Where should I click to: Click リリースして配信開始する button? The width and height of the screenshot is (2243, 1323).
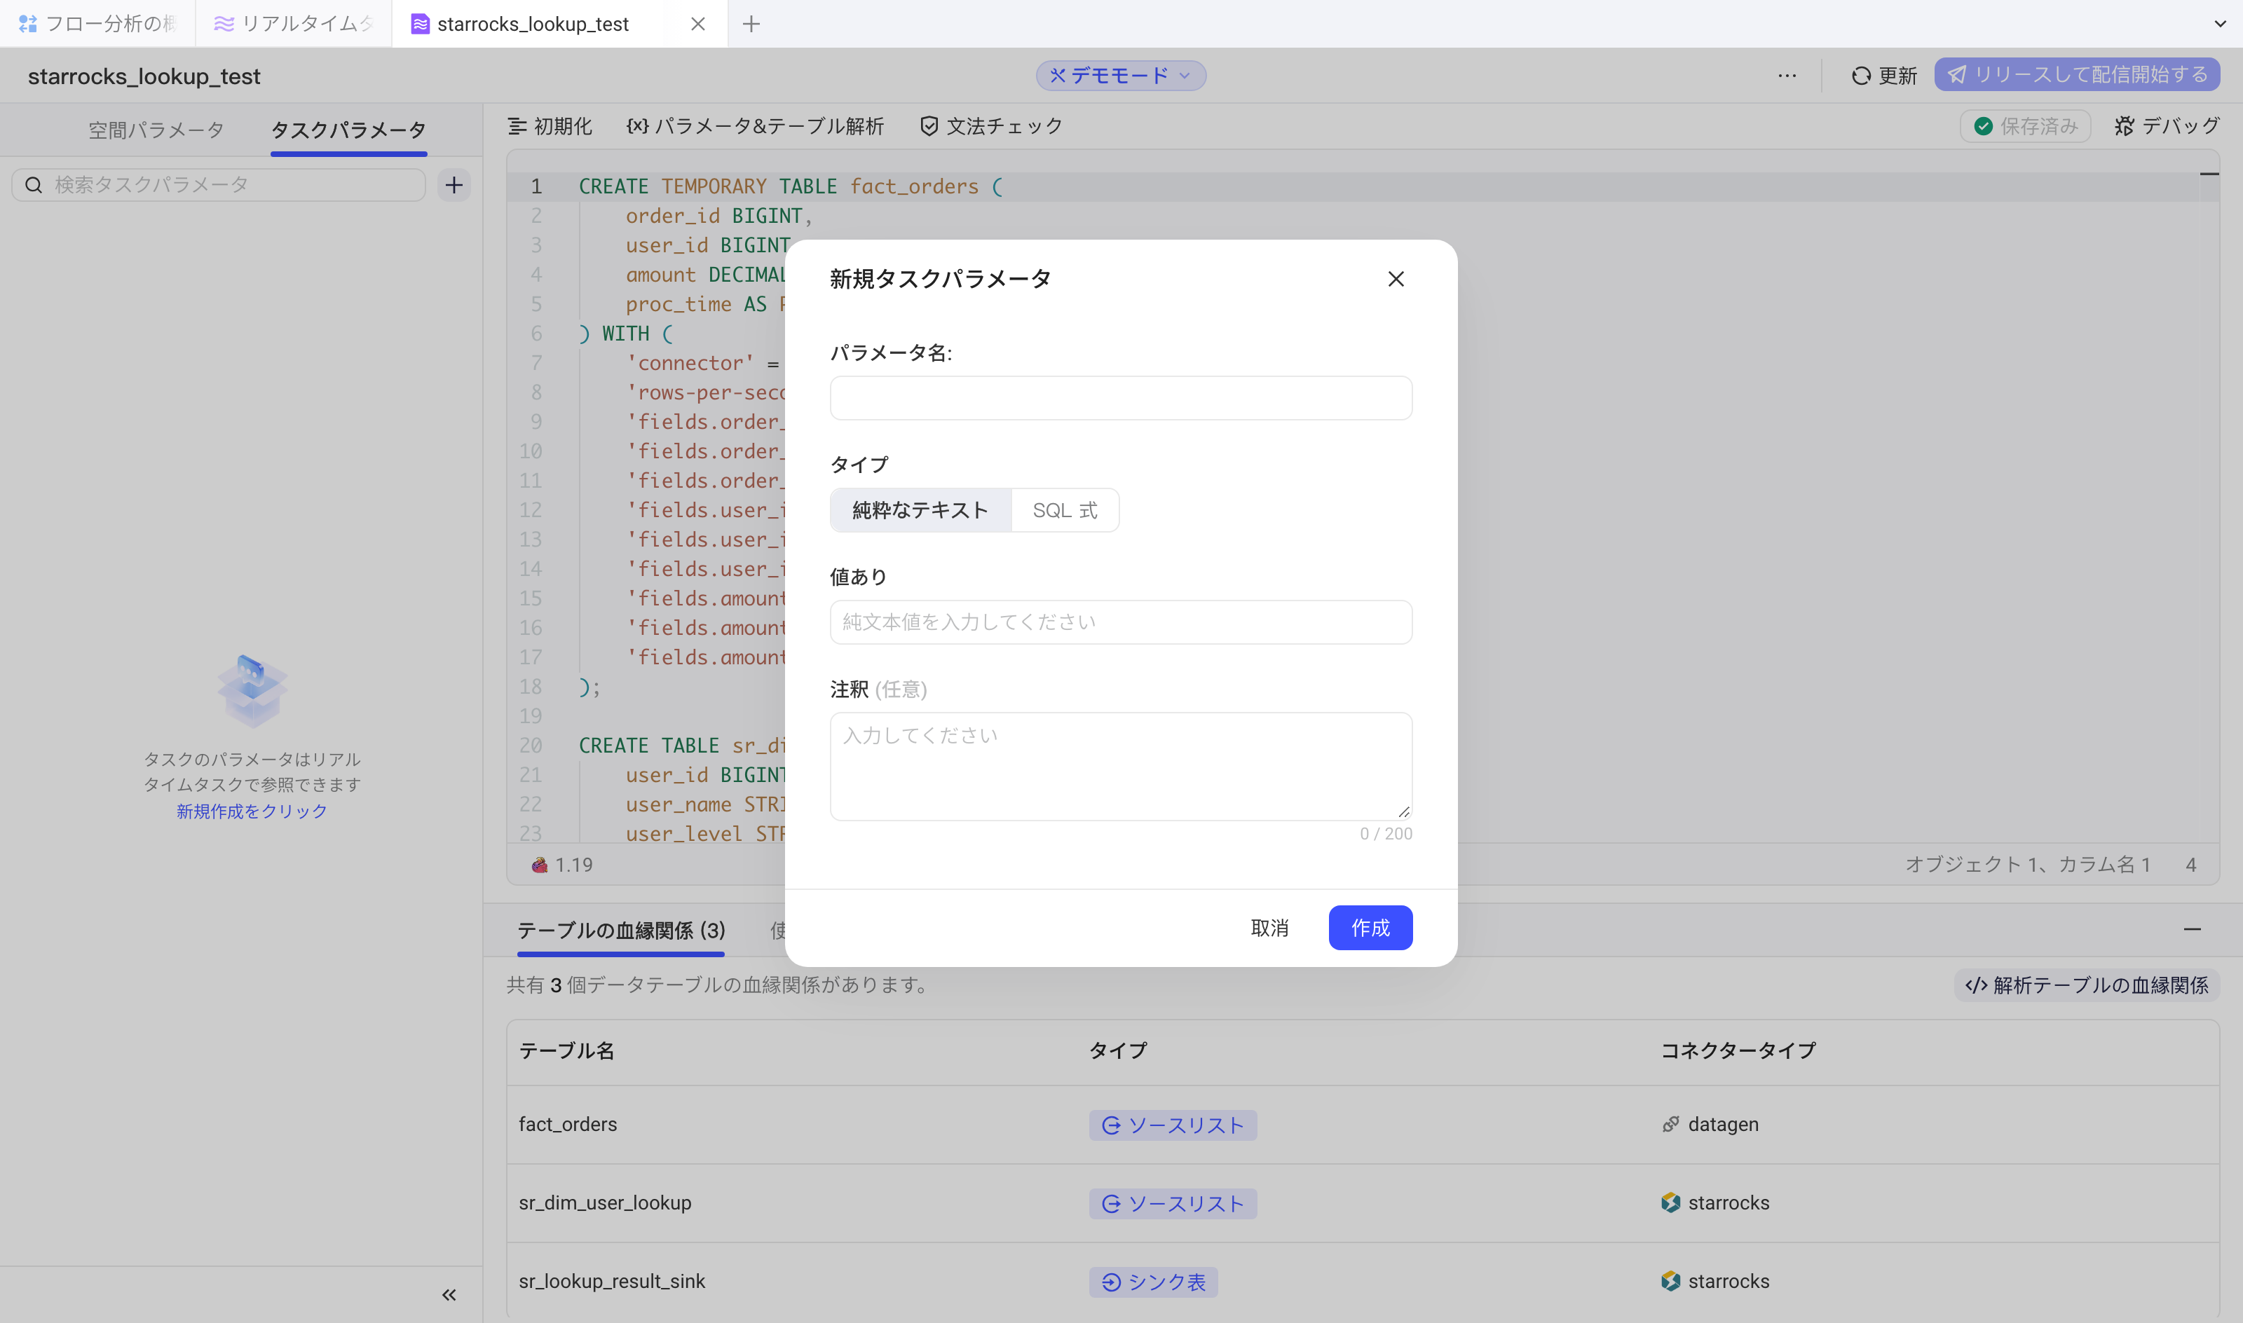(2076, 75)
